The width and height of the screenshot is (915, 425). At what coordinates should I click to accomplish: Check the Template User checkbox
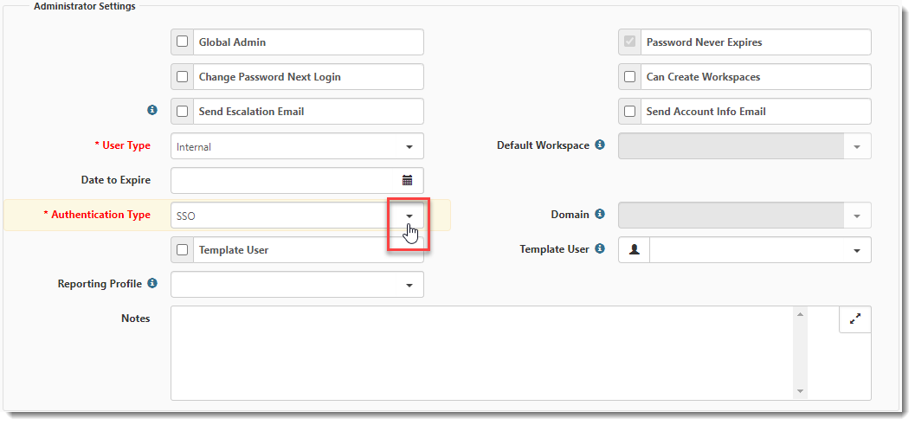(x=183, y=250)
